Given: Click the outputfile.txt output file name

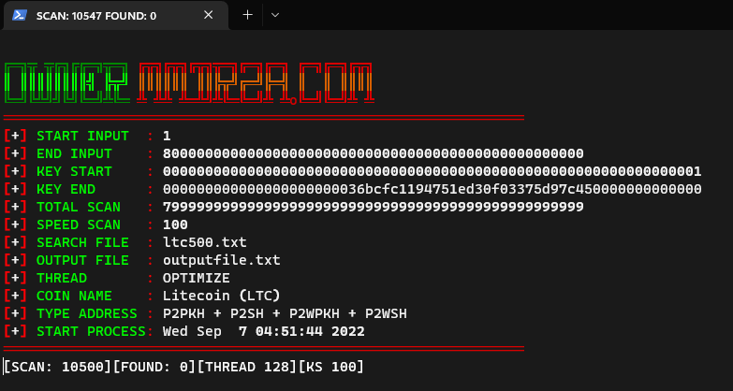Looking at the screenshot, I should 221,260.
